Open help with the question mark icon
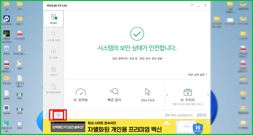 pos(192,5)
